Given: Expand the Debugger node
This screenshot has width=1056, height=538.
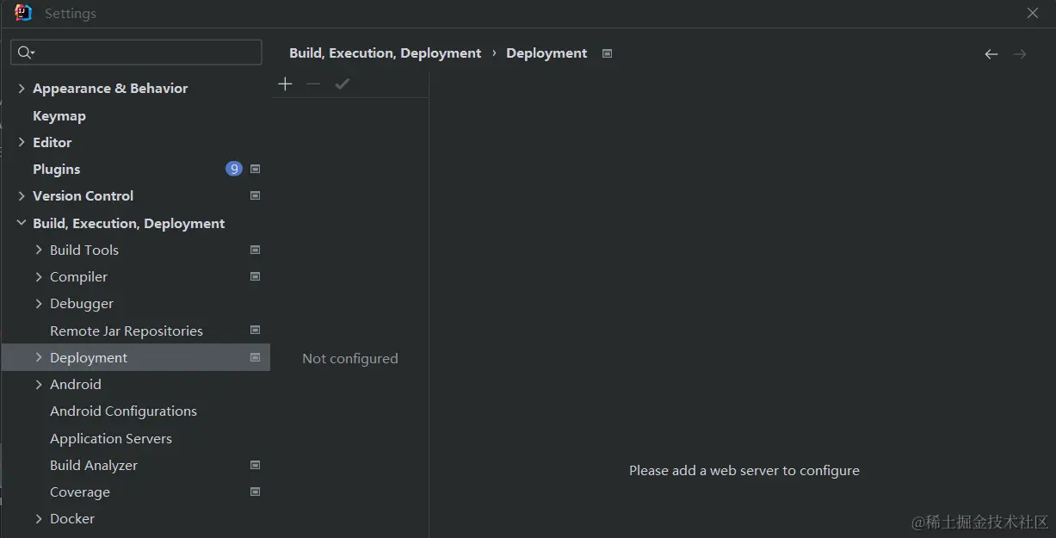Looking at the screenshot, I should point(39,303).
